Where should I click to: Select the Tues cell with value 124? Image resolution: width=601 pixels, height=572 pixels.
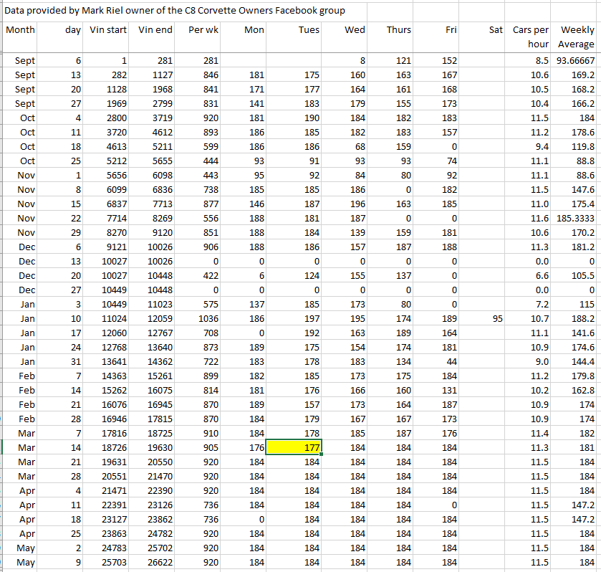(294, 276)
